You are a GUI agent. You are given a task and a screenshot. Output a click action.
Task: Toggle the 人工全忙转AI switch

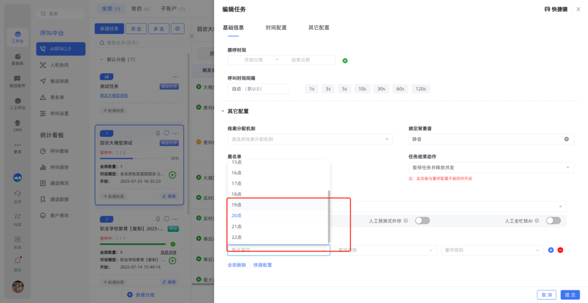click(x=553, y=220)
